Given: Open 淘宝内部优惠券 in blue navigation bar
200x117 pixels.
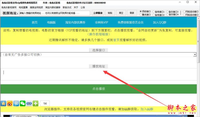Looking at the screenshot, I should pyautogui.click(x=75, y=22).
